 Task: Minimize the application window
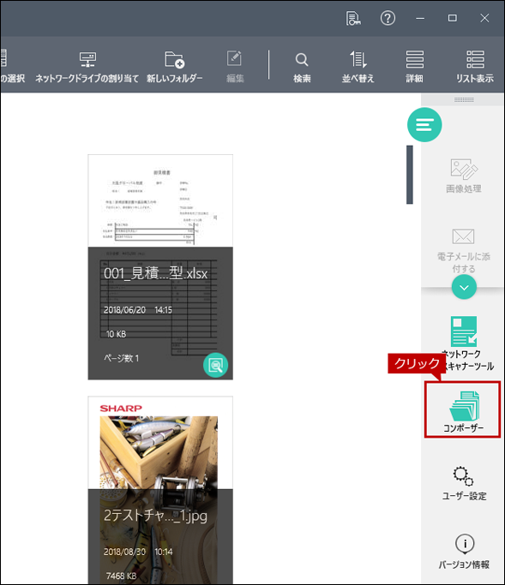(420, 18)
